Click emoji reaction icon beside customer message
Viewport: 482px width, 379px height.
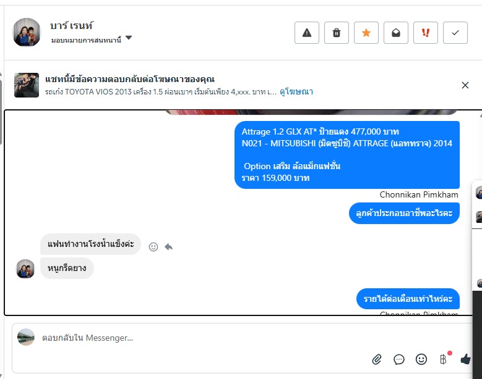pos(153,247)
